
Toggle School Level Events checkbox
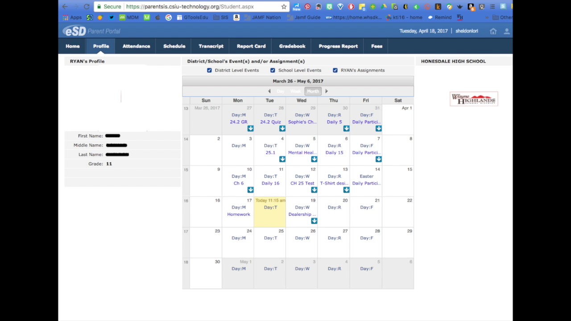pos(273,70)
